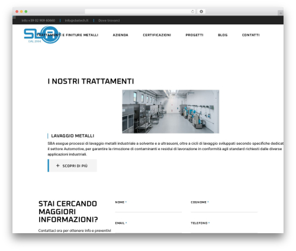Click the Lavaggio Metalli heading

point(73,136)
